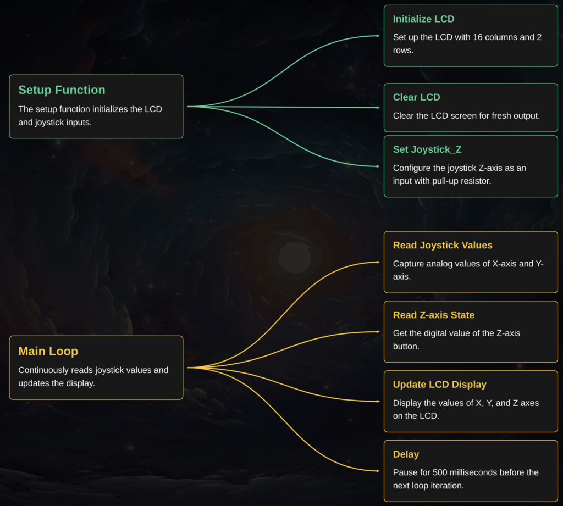Click the Main Loop node heading

48,351
